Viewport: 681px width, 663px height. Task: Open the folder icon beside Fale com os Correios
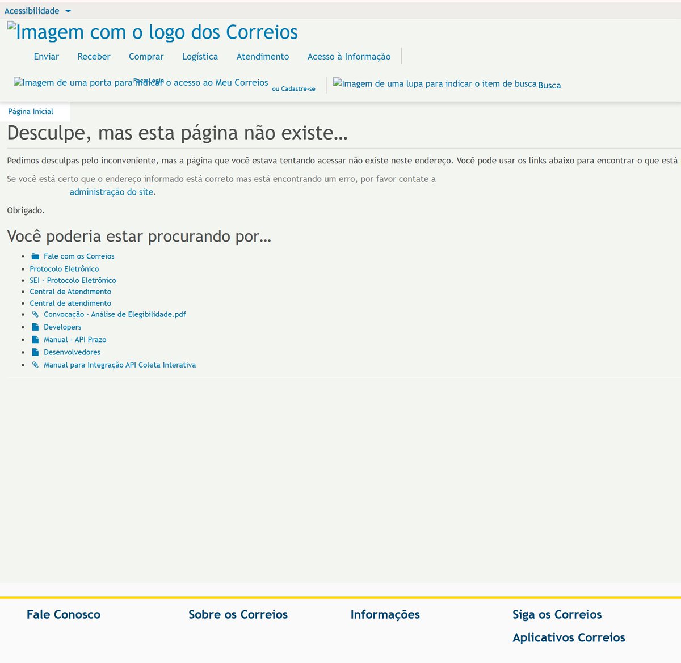click(x=35, y=256)
